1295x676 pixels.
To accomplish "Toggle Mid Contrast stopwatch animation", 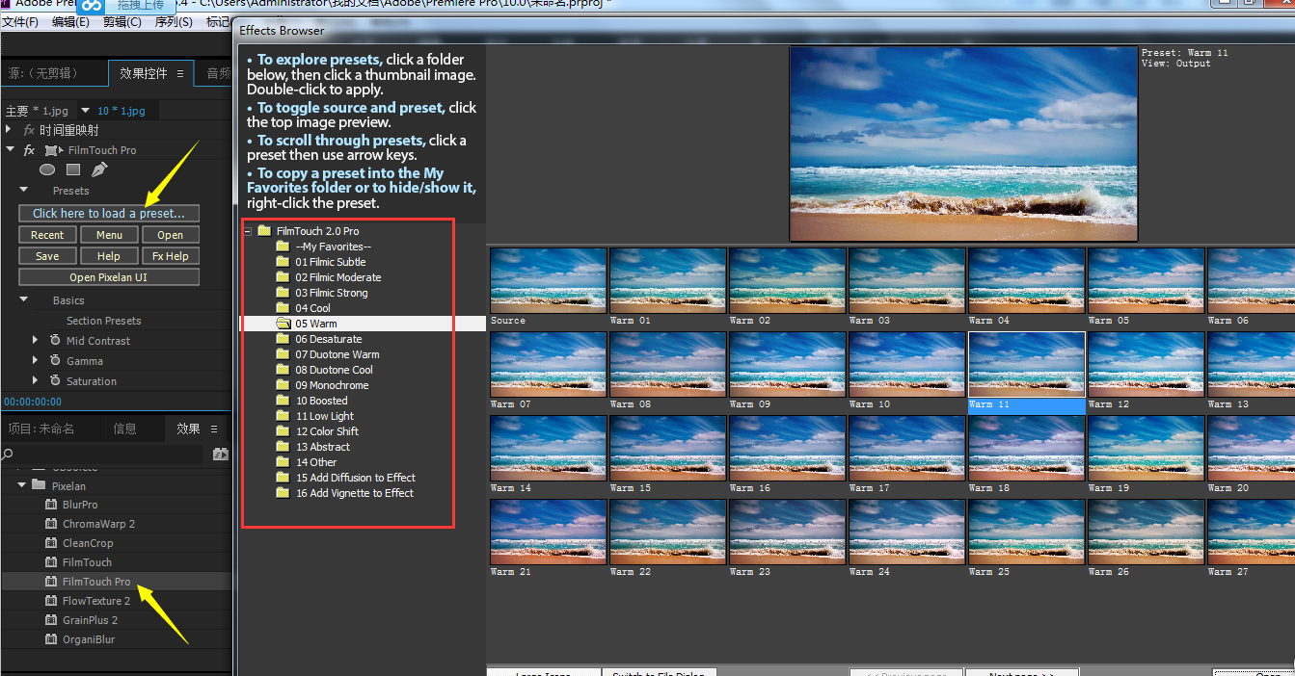I will [x=55, y=341].
